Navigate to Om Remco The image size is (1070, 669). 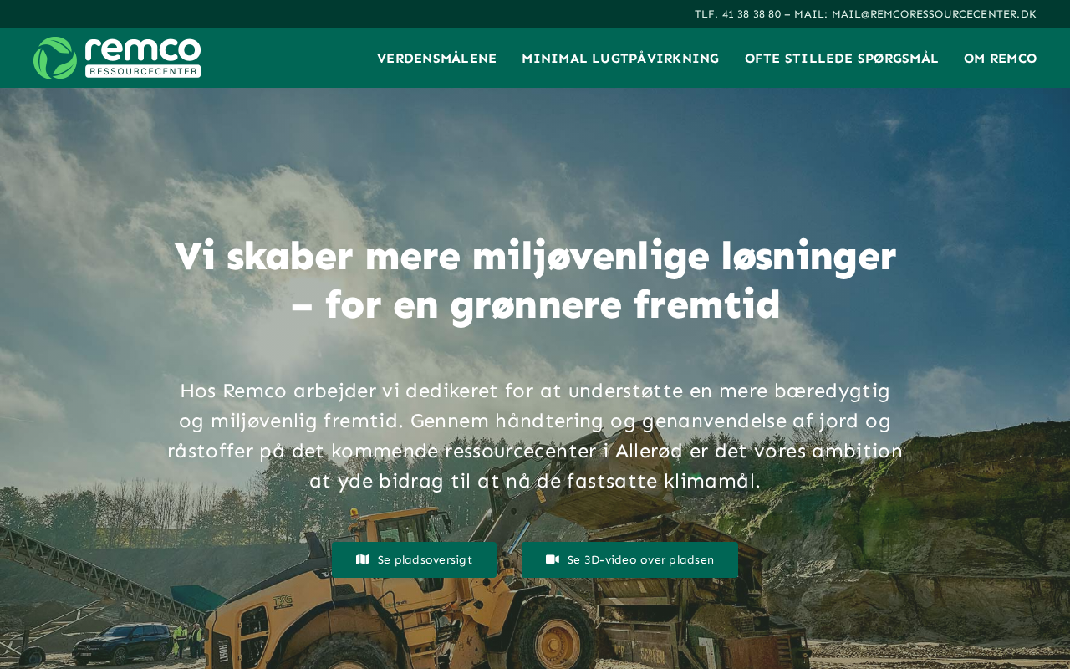pos(1000,59)
